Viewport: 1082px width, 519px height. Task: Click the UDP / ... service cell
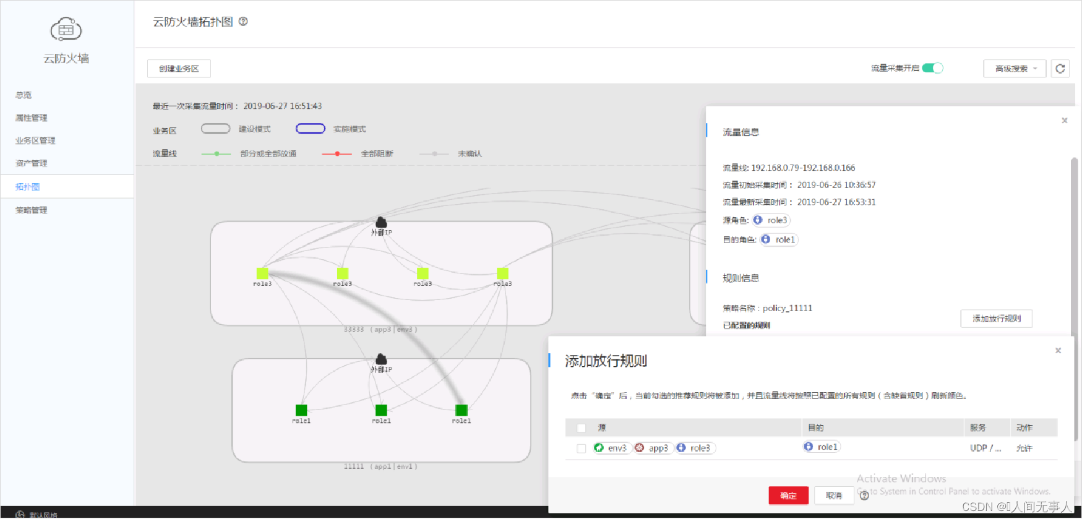pos(985,448)
